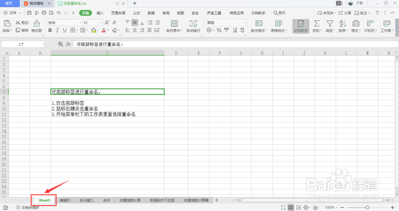Align text left horizontally
Viewport: 399px width, 211px height.
(x=127, y=30)
